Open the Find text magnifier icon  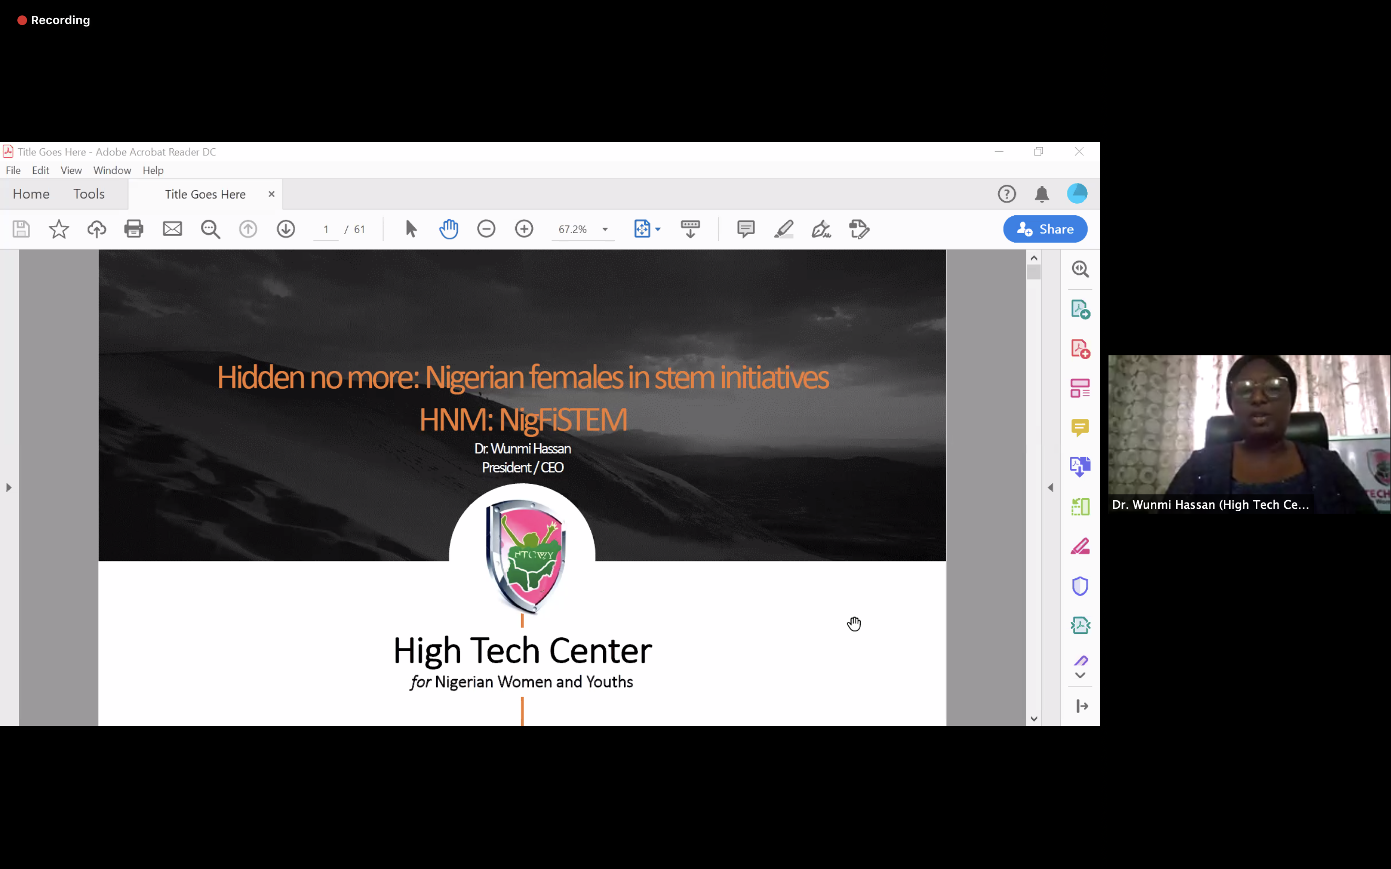pyautogui.click(x=211, y=229)
